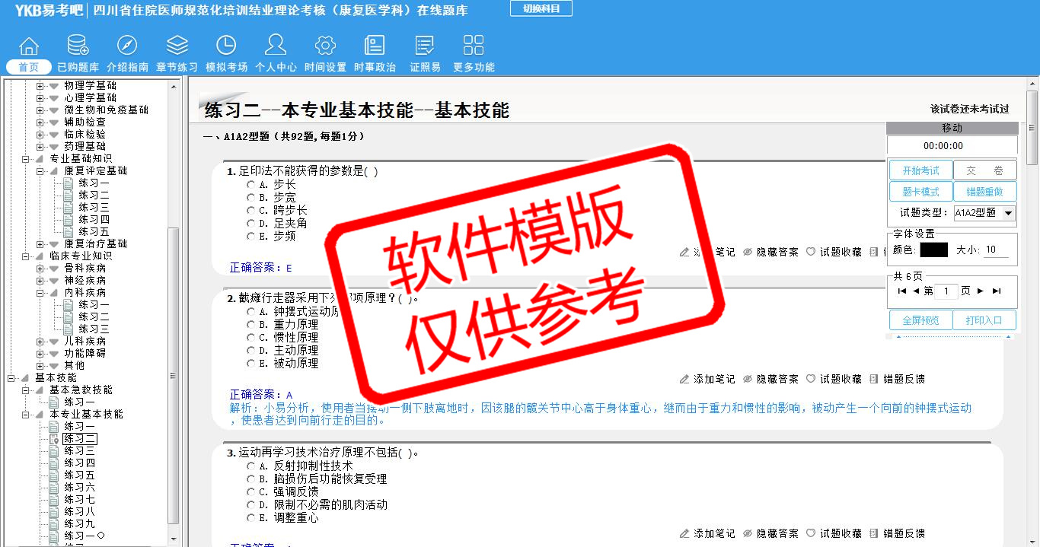Click the black font color swatch
This screenshot has width=1040, height=547.
point(933,250)
